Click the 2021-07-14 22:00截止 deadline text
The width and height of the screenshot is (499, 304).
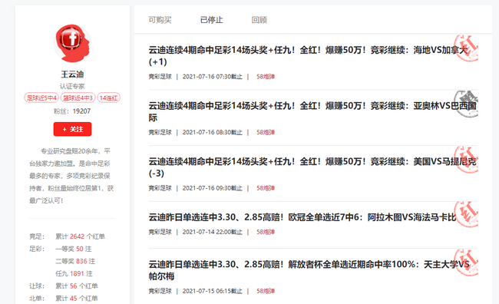[x=212, y=232]
